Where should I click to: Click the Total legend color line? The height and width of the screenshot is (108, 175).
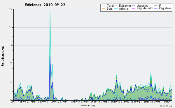[104, 6]
